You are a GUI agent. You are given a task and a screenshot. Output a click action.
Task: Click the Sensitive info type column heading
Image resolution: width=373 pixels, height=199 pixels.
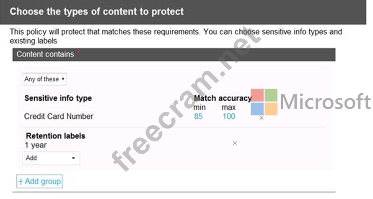pyautogui.click(x=58, y=98)
